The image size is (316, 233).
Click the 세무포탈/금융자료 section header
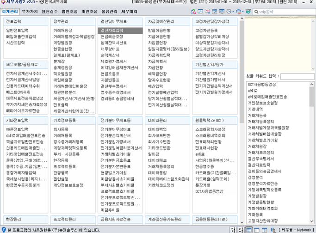point(25,65)
